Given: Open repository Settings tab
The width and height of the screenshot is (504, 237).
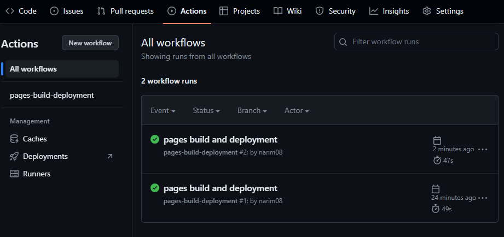Looking at the screenshot, I should pos(443,11).
